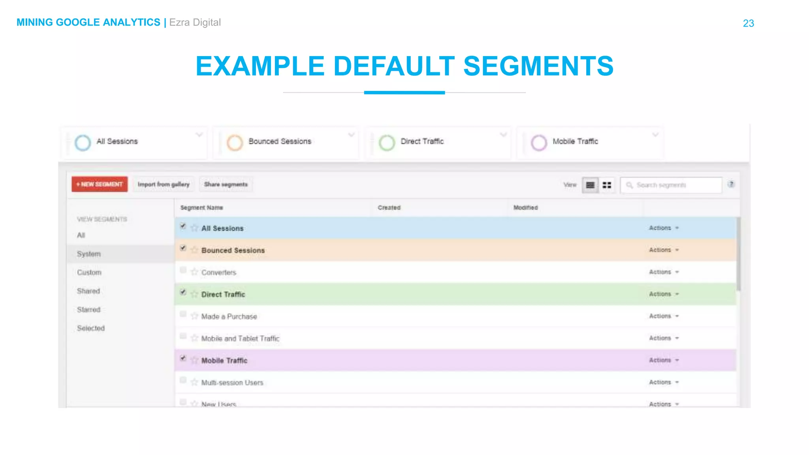Open Actions dropdown for Mobile Traffic

[664, 360]
